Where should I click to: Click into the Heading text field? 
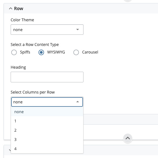47,77
